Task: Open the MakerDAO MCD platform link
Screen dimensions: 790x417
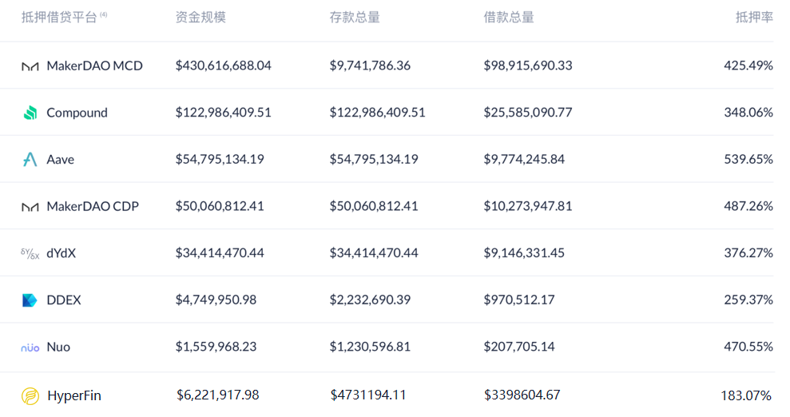Action: (95, 66)
